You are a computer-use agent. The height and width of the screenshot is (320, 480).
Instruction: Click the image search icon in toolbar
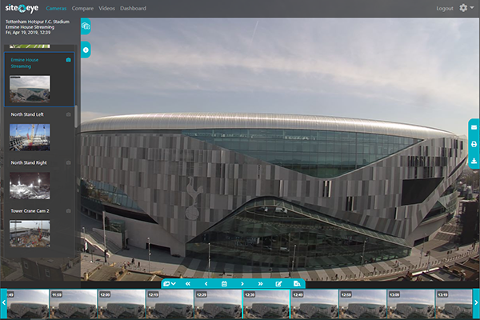click(x=297, y=284)
